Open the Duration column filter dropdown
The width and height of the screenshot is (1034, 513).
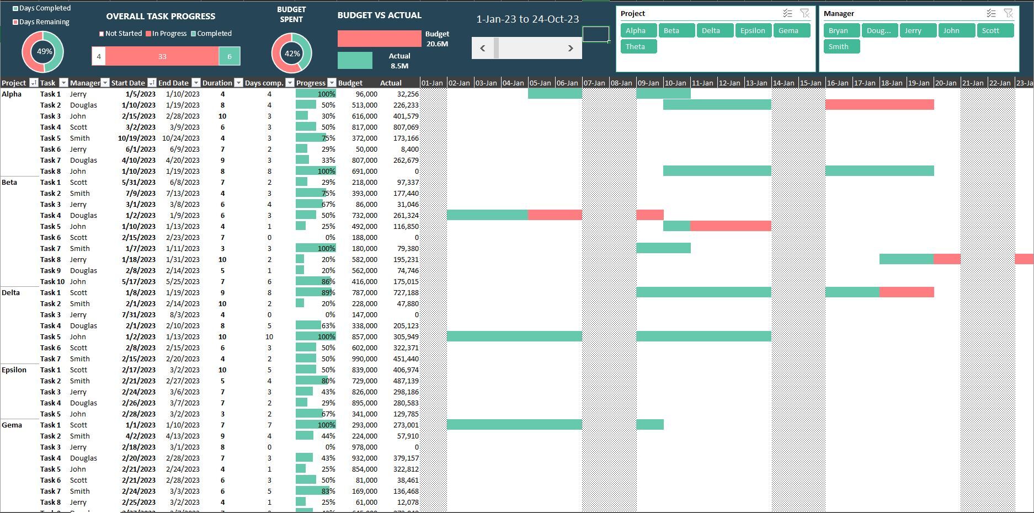pyautogui.click(x=238, y=83)
